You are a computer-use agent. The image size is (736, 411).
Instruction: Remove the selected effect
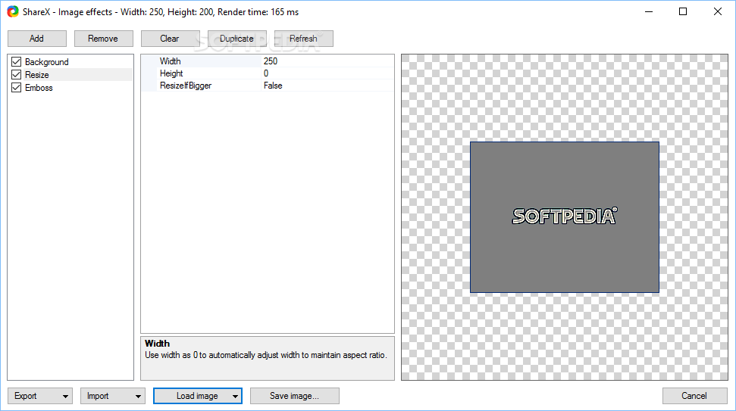tap(104, 39)
